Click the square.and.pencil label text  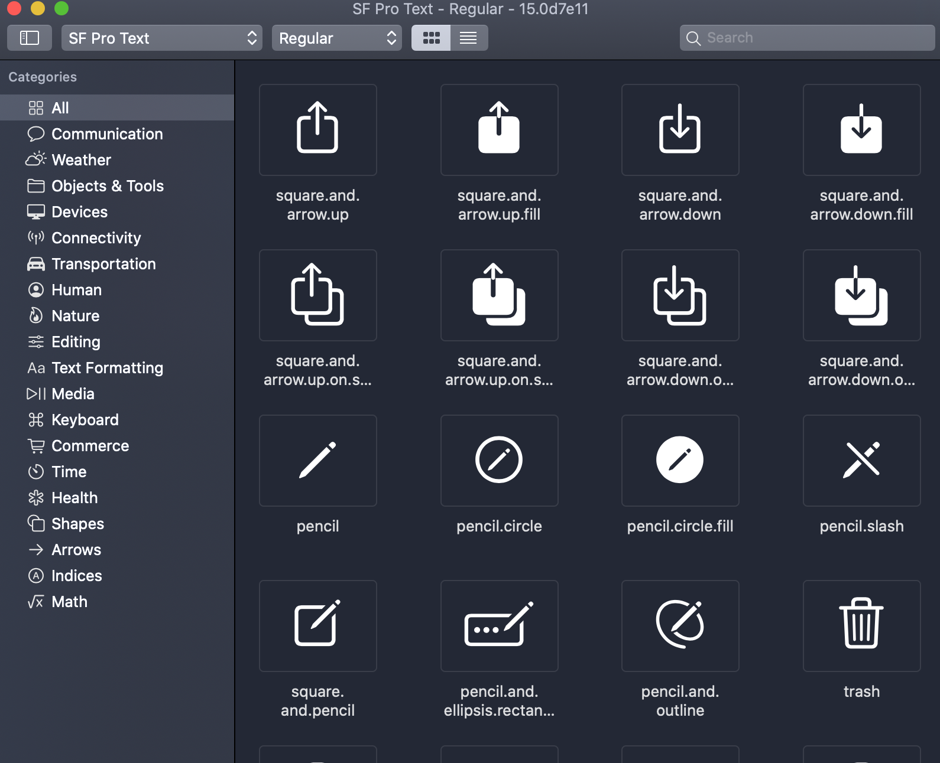click(x=318, y=701)
